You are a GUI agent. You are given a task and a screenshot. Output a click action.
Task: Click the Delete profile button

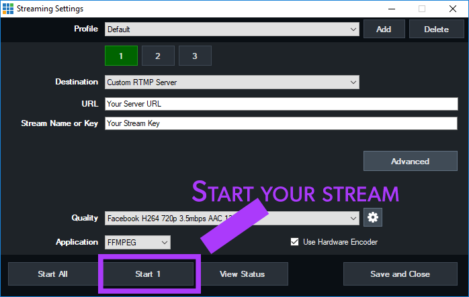tap(437, 29)
